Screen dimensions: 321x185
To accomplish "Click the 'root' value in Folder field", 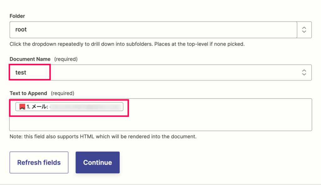I will [21, 30].
